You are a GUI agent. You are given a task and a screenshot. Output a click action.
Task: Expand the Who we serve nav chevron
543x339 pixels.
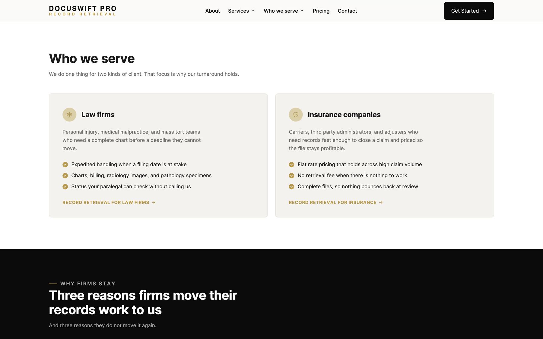pyautogui.click(x=302, y=11)
